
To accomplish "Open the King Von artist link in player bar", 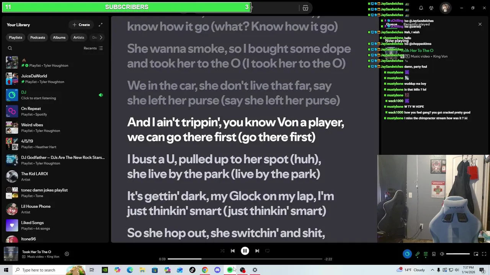I will pos(53,257).
